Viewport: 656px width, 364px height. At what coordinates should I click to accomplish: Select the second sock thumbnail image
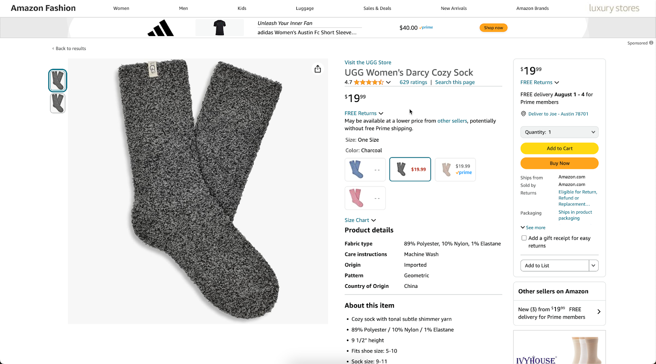tap(57, 103)
